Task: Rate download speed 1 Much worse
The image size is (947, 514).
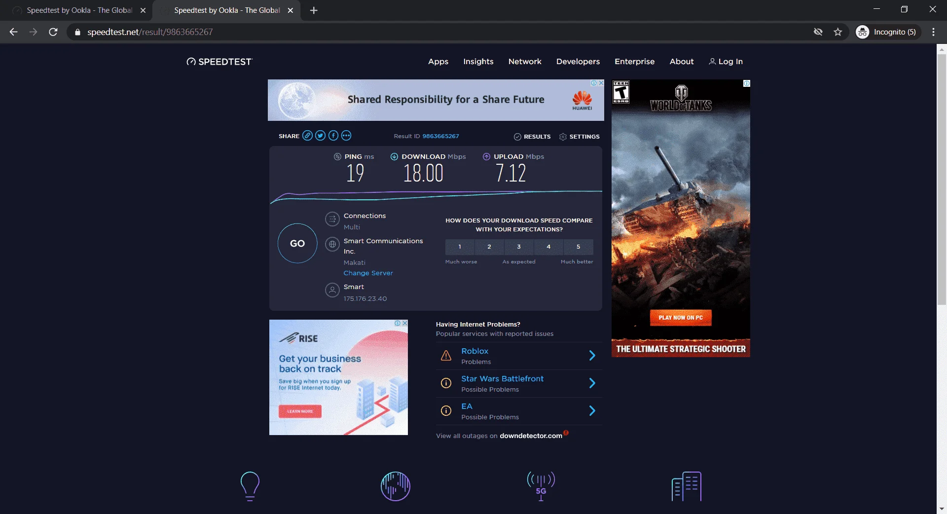Action: 460,247
